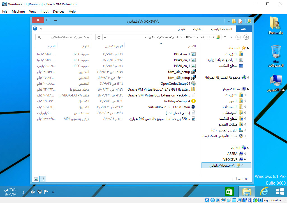Select the fdm_x64_setup installer icon

click(193, 72)
